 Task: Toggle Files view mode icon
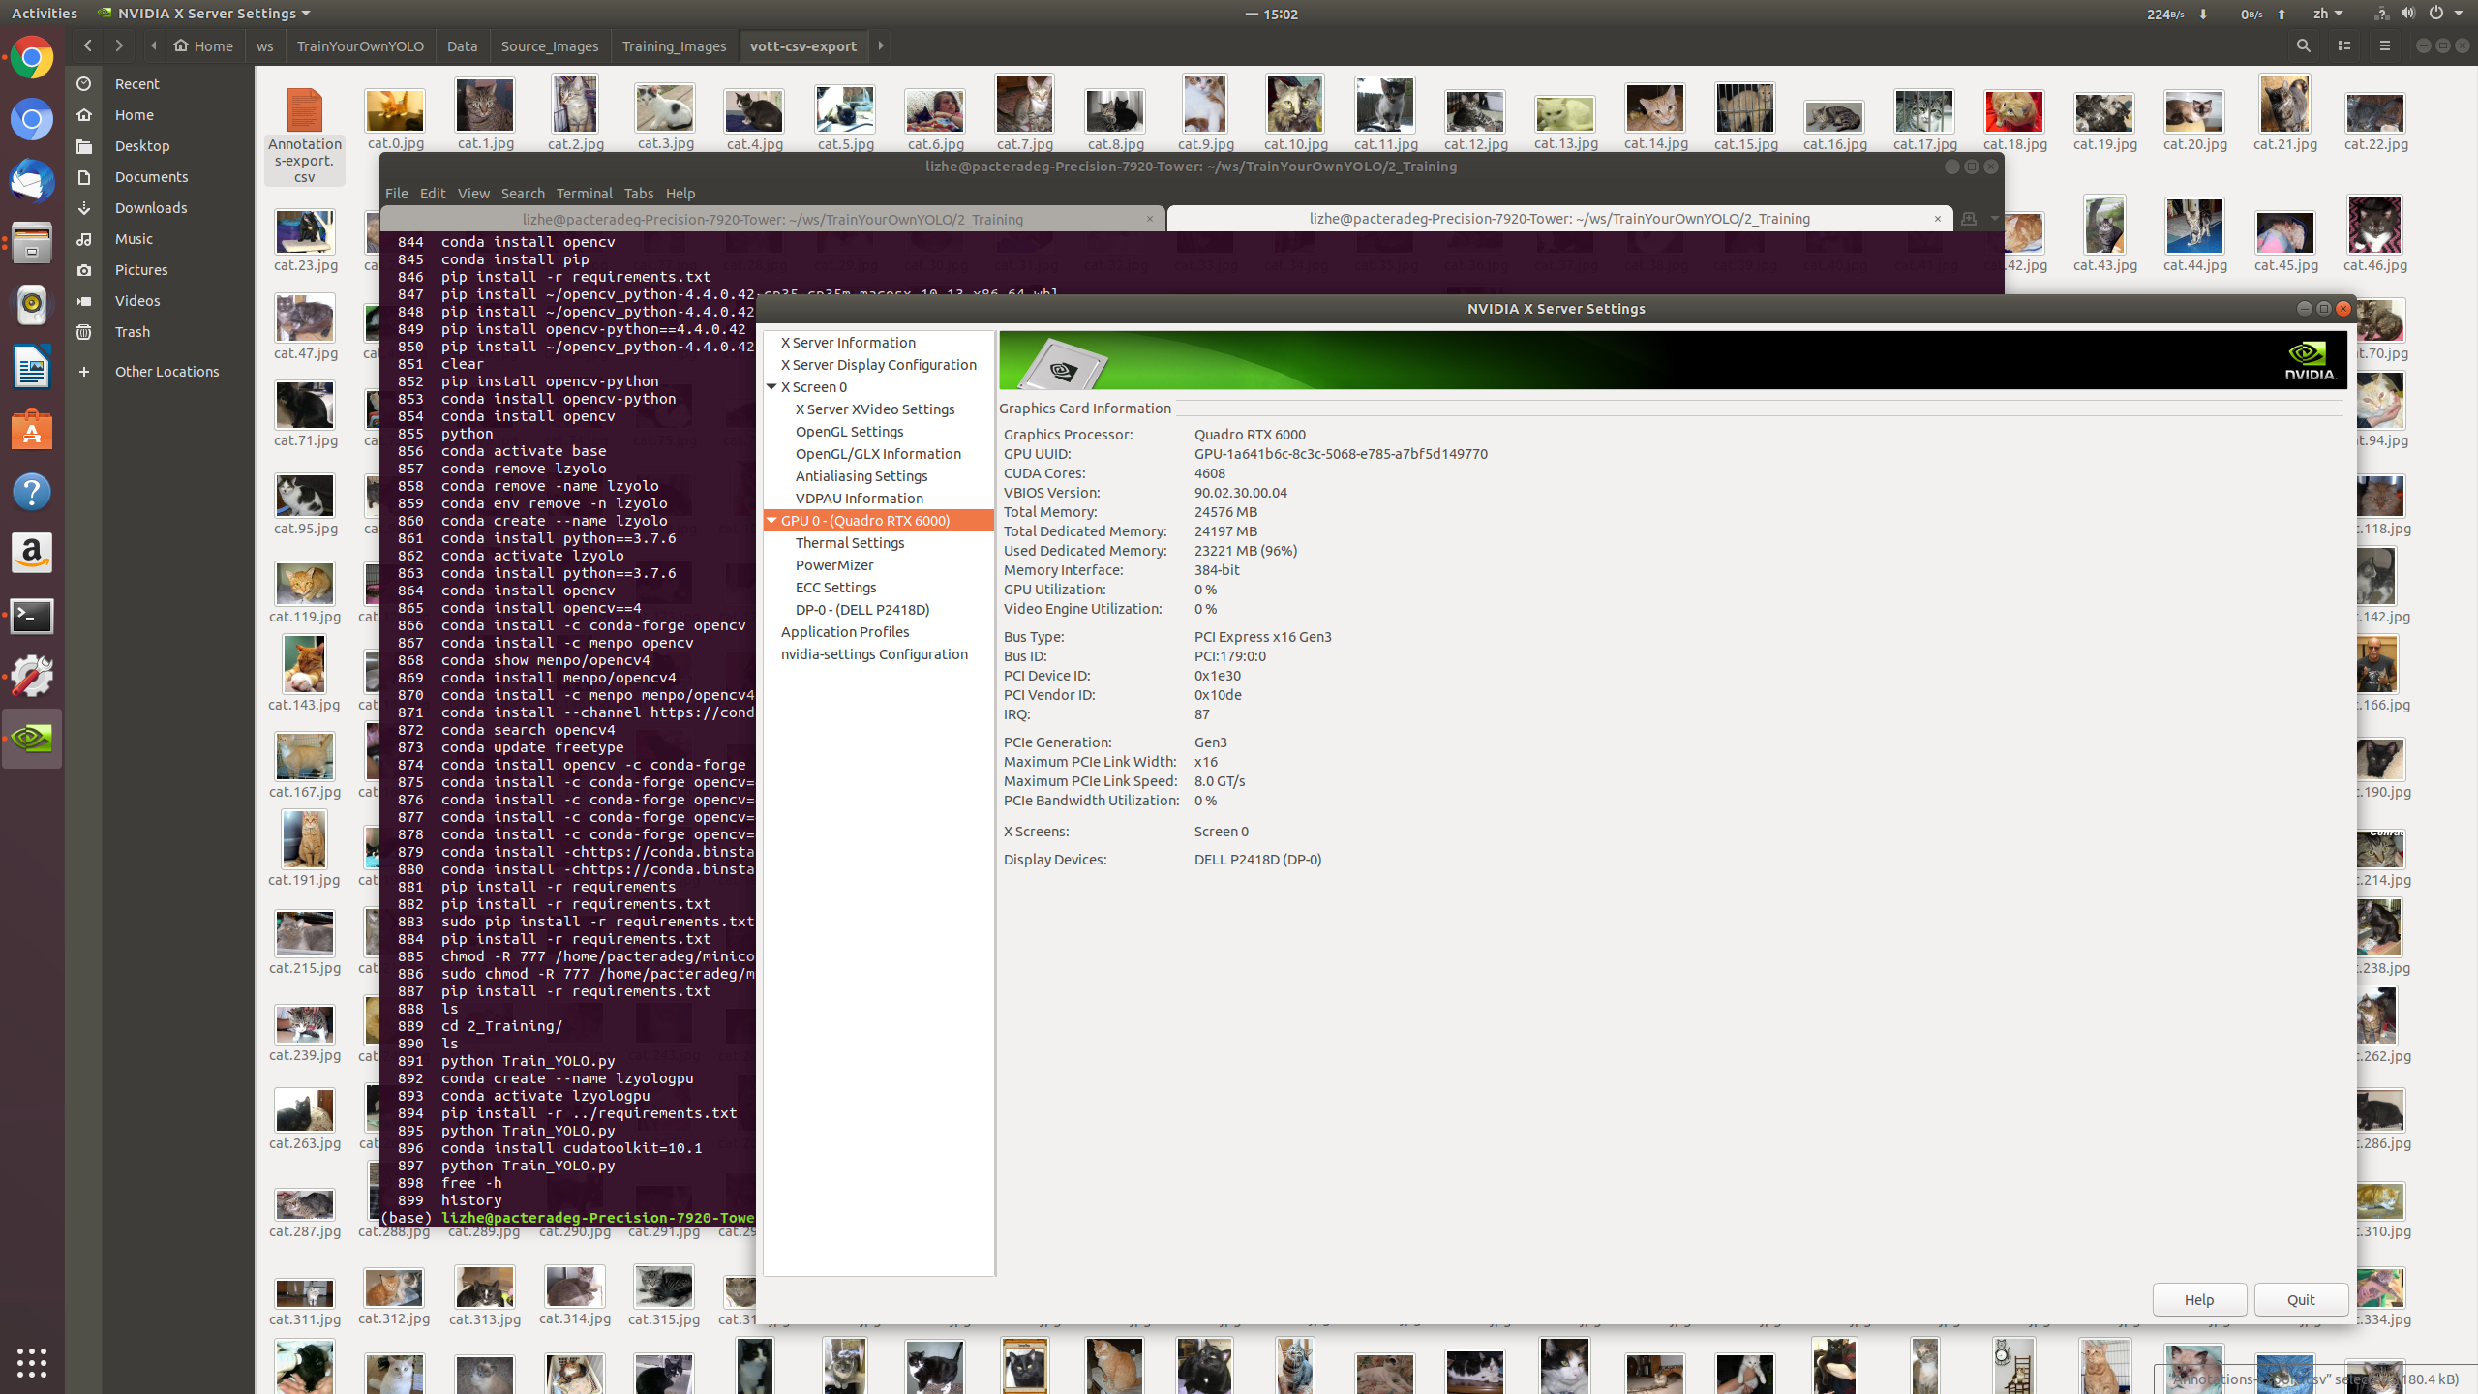point(2343,45)
